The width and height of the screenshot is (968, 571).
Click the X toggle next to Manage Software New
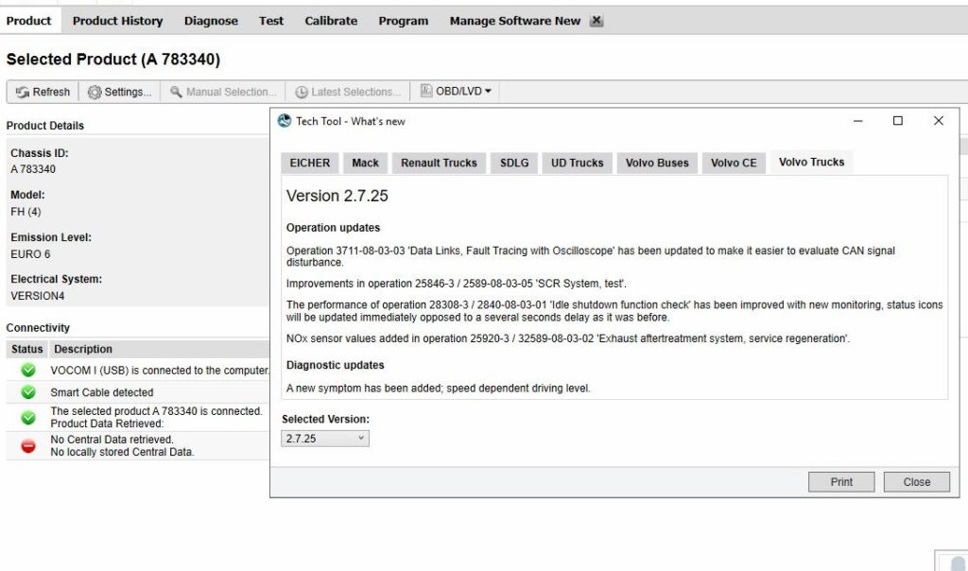click(x=595, y=20)
